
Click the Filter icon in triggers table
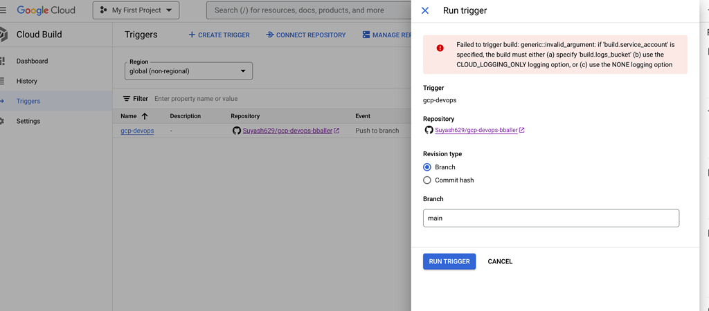(x=127, y=99)
